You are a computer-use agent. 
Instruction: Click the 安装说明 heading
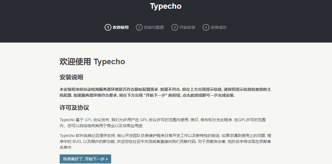pyautogui.click(x=71, y=77)
